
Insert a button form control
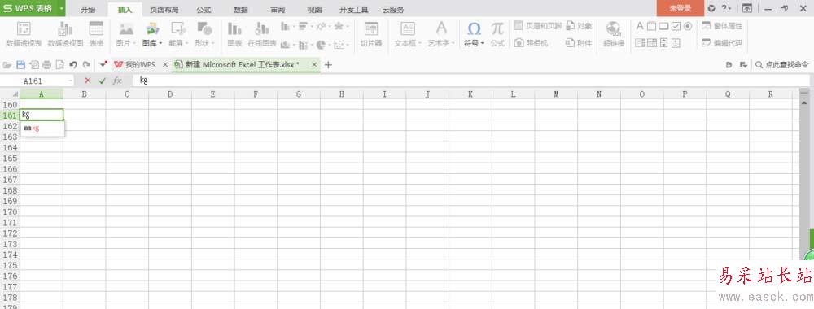663,26
